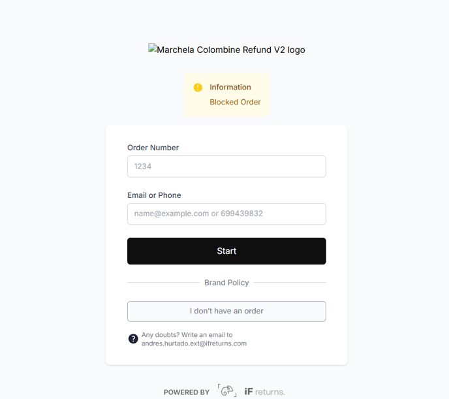Click the Information alert heading
Viewport: 449px width, 399px height.
coord(230,87)
